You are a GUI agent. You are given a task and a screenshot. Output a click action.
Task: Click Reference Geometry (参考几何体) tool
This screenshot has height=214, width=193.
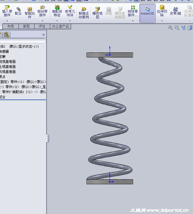point(70,11)
